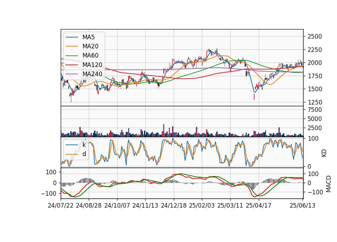Click the KD axis title
This screenshot has height=242, width=337.
[x=324, y=153]
